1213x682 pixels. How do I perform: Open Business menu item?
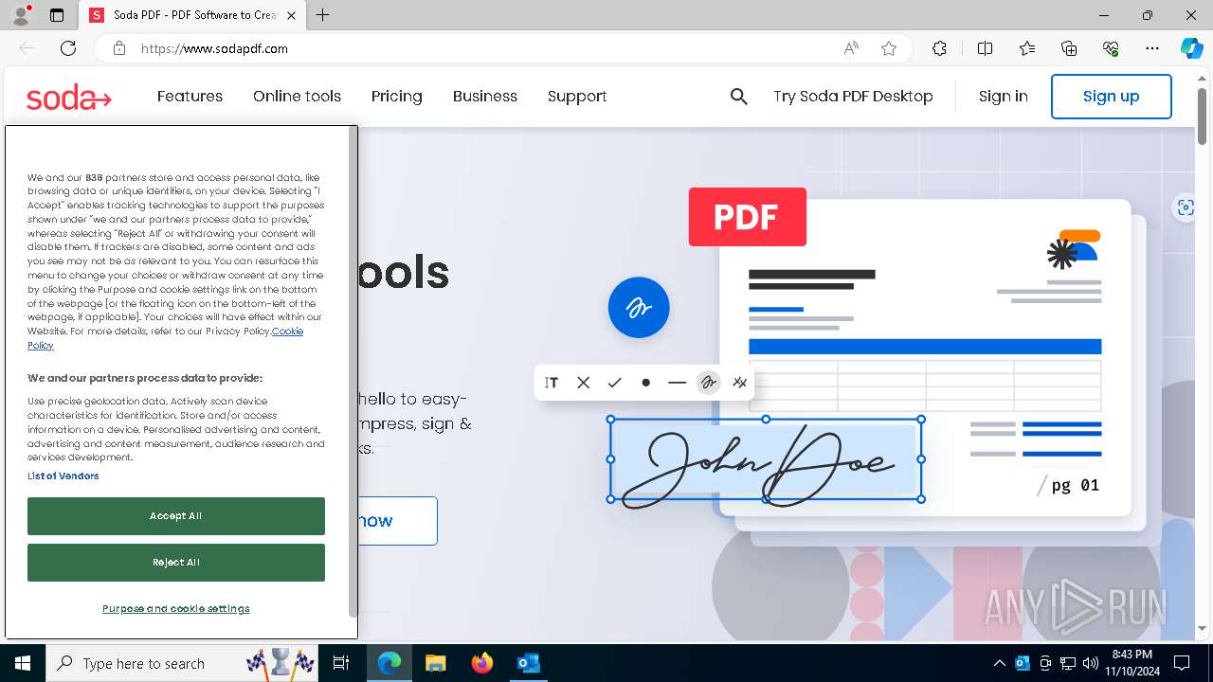click(x=485, y=97)
